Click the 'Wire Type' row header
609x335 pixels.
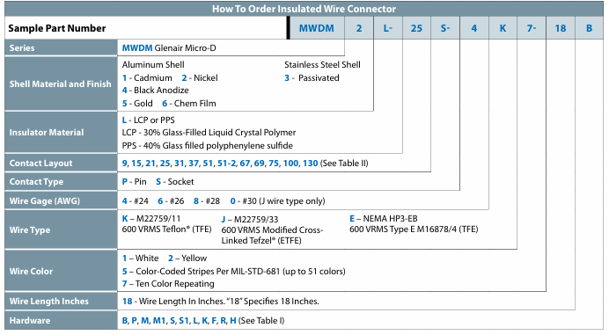coord(61,229)
